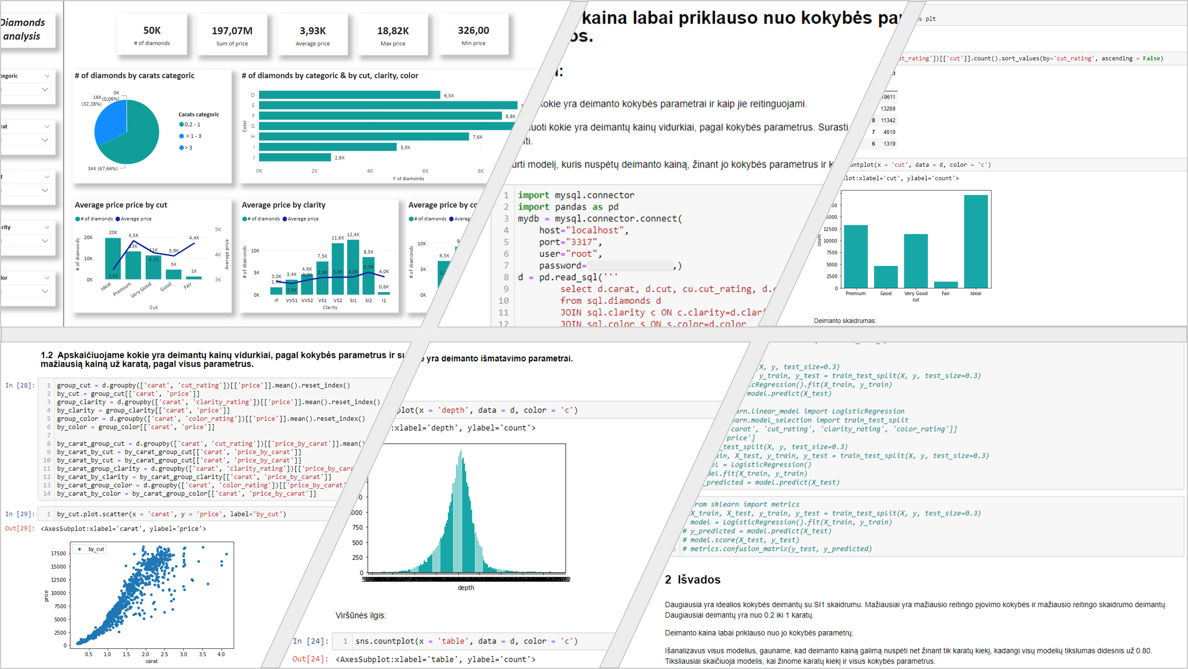Click the 'import mysql.connector' code line
Image resolution: width=1188 pixels, height=669 pixels.
click(x=576, y=195)
